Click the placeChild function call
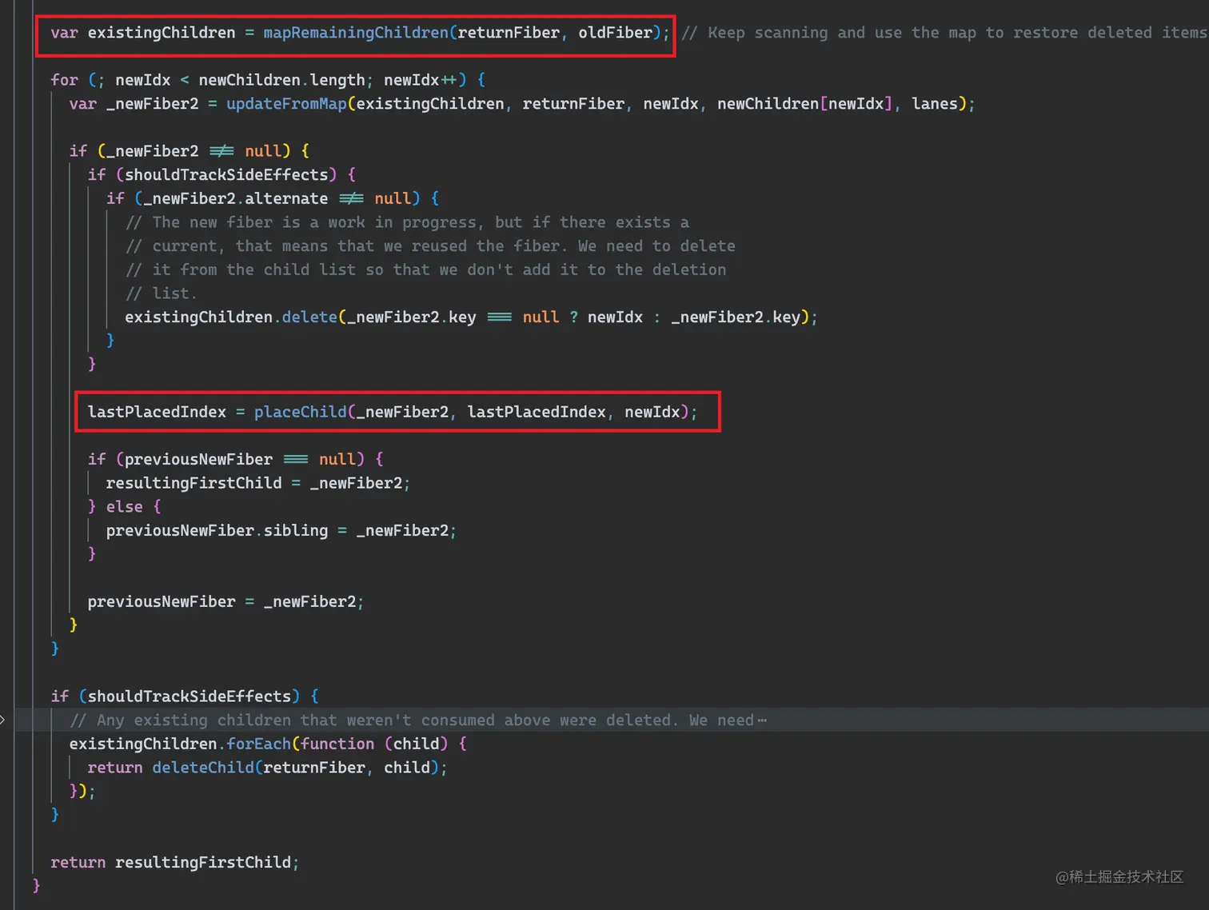This screenshot has height=910, width=1209. point(301,412)
